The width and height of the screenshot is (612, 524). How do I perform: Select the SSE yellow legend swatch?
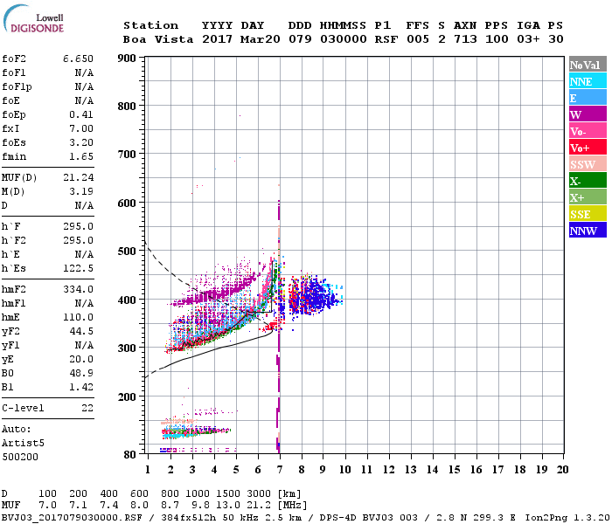pyautogui.click(x=588, y=214)
